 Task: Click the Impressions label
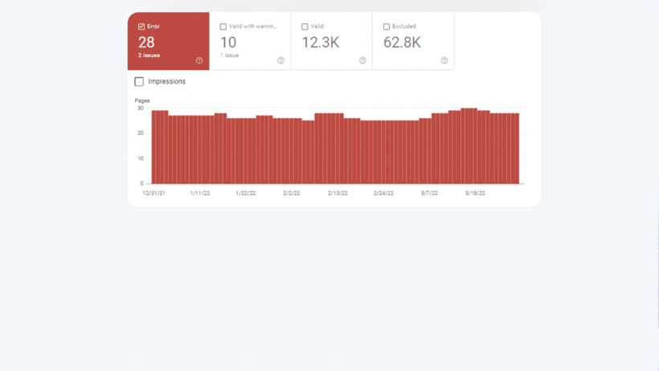click(x=166, y=82)
